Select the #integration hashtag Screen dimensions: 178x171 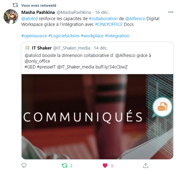point(117,36)
